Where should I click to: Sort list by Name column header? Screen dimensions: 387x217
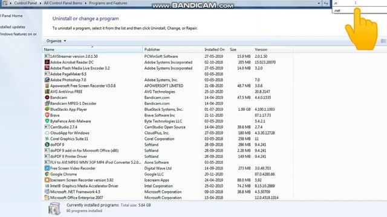[x=93, y=49]
